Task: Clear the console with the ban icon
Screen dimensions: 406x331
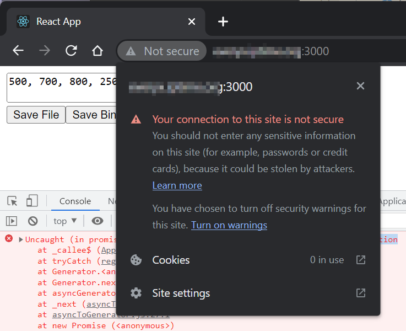Action: 33,221
